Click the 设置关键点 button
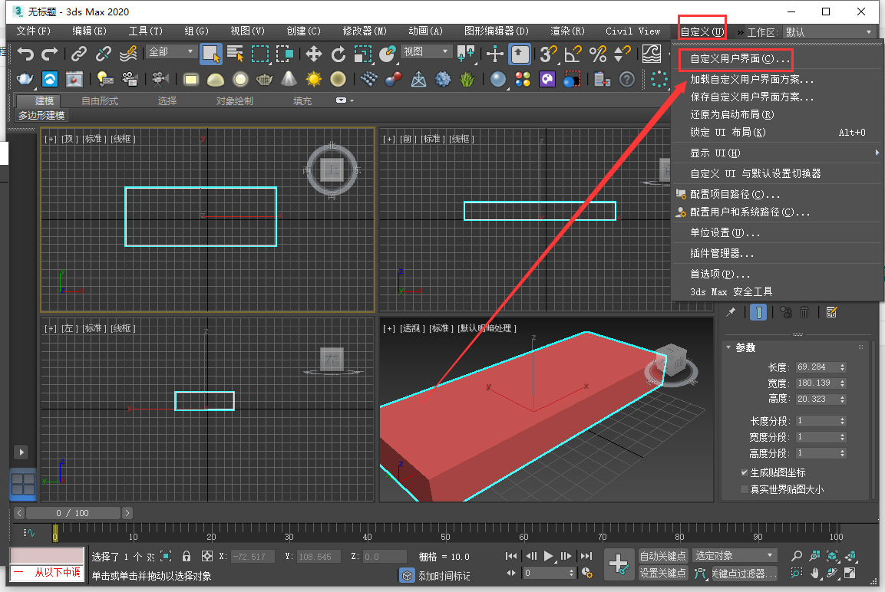885x592 pixels. [x=662, y=574]
